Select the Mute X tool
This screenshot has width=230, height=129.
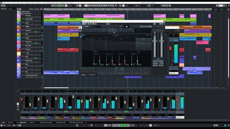point(100,6)
